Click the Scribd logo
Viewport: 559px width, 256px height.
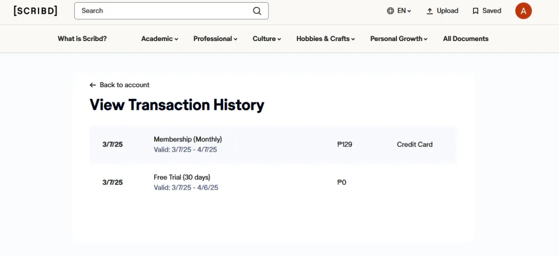[x=35, y=11]
